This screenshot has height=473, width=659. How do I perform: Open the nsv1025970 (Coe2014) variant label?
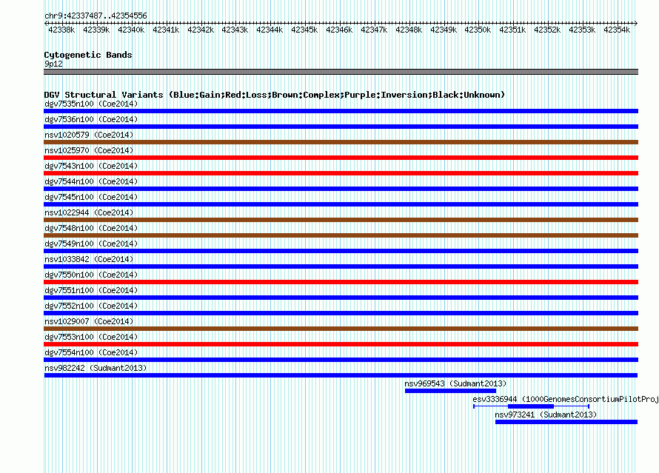point(89,150)
